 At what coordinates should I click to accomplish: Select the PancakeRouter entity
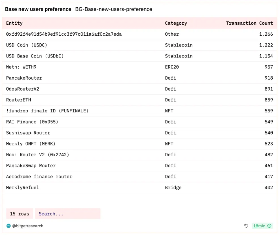24,78
